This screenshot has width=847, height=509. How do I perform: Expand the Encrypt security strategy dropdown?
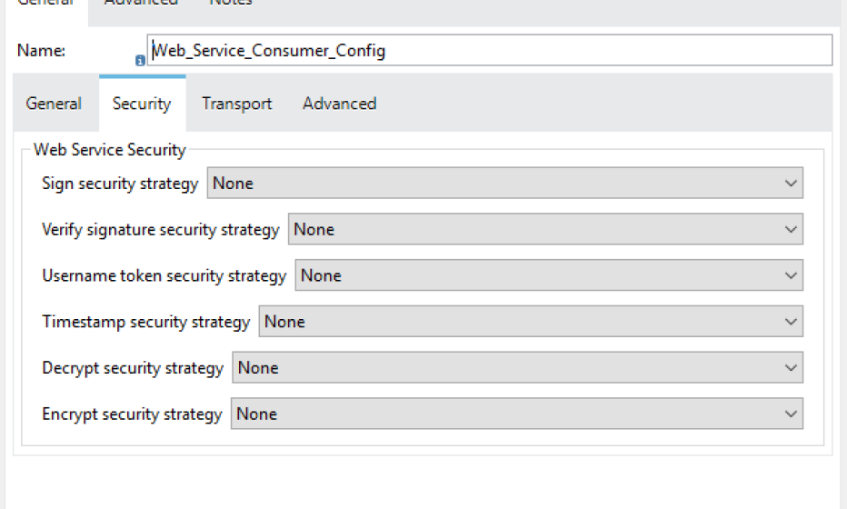pyautogui.click(x=516, y=414)
